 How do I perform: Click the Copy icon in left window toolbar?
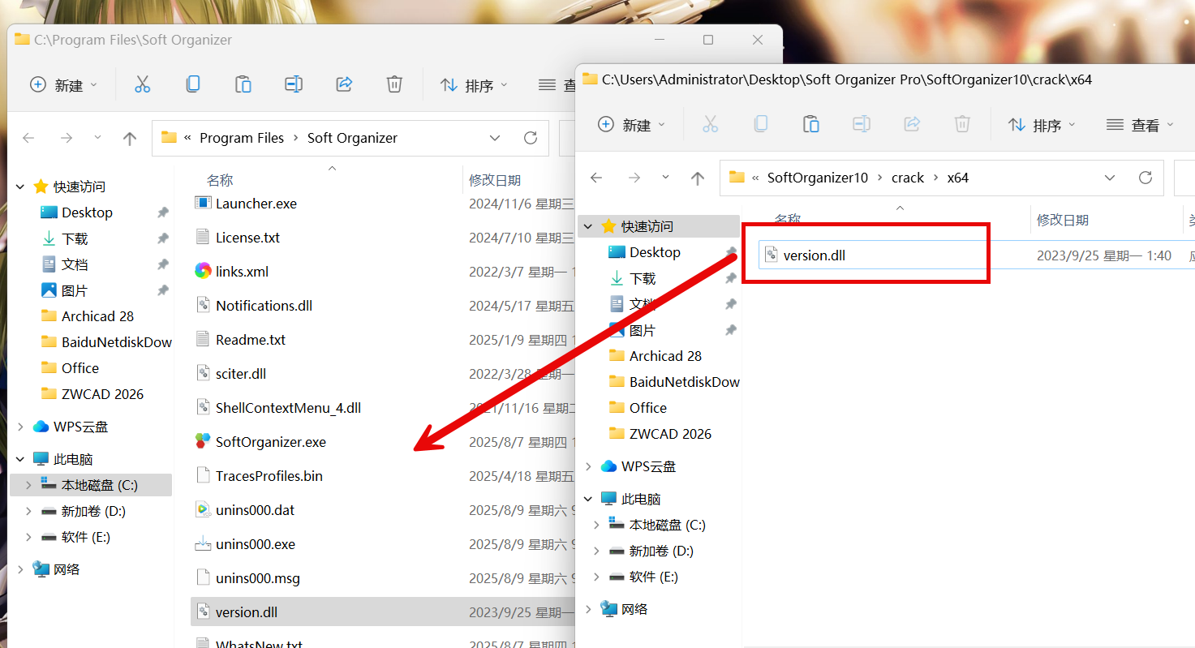193,84
